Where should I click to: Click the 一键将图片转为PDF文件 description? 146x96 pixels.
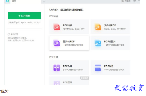pos(73,45)
